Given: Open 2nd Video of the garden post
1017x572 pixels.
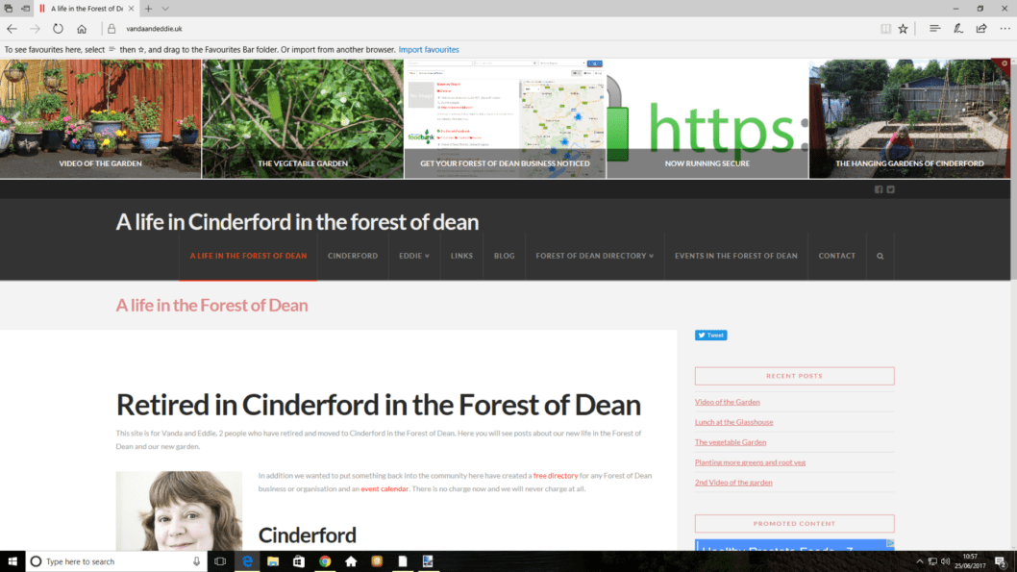Looking at the screenshot, I should 733,483.
